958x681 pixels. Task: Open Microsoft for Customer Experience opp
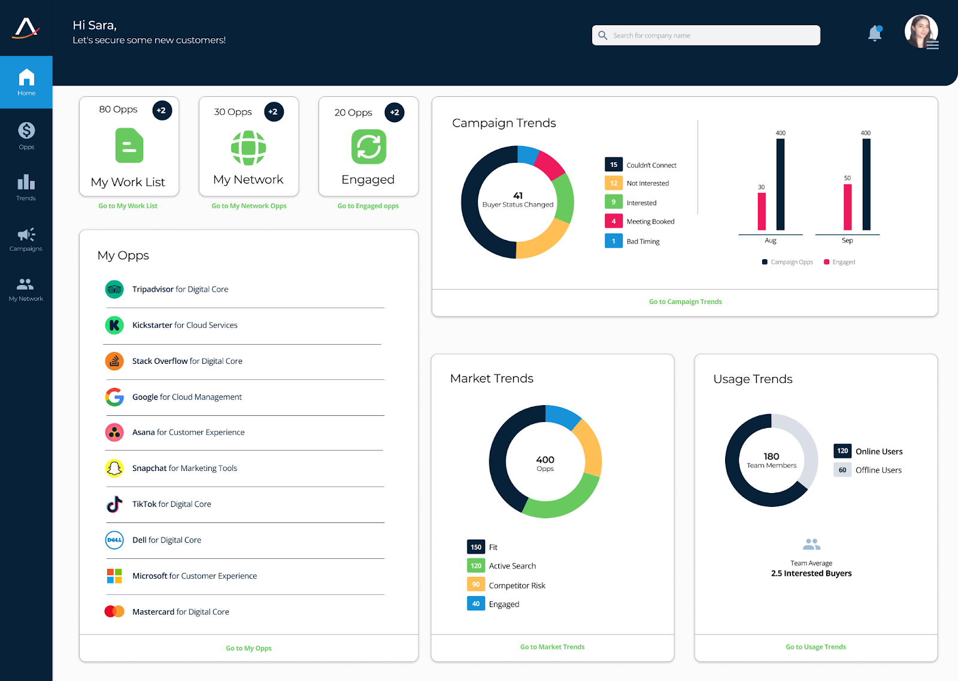click(x=195, y=576)
